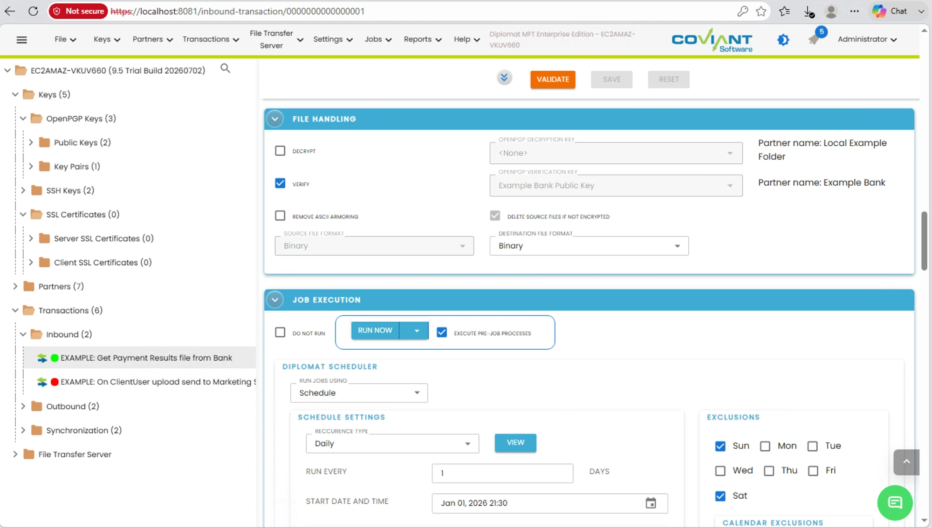Open the Settings menu
The height and width of the screenshot is (528, 932).
pyautogui.click(x=333, y=40)
